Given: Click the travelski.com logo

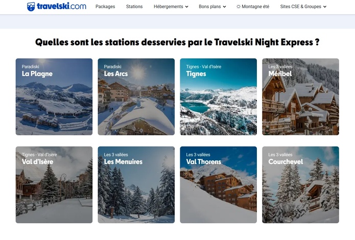Looking at the screenshot, I should (56, 6).
